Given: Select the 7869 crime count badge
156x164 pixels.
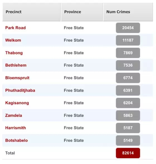Looking at the screenshot, I should [128, 53].
